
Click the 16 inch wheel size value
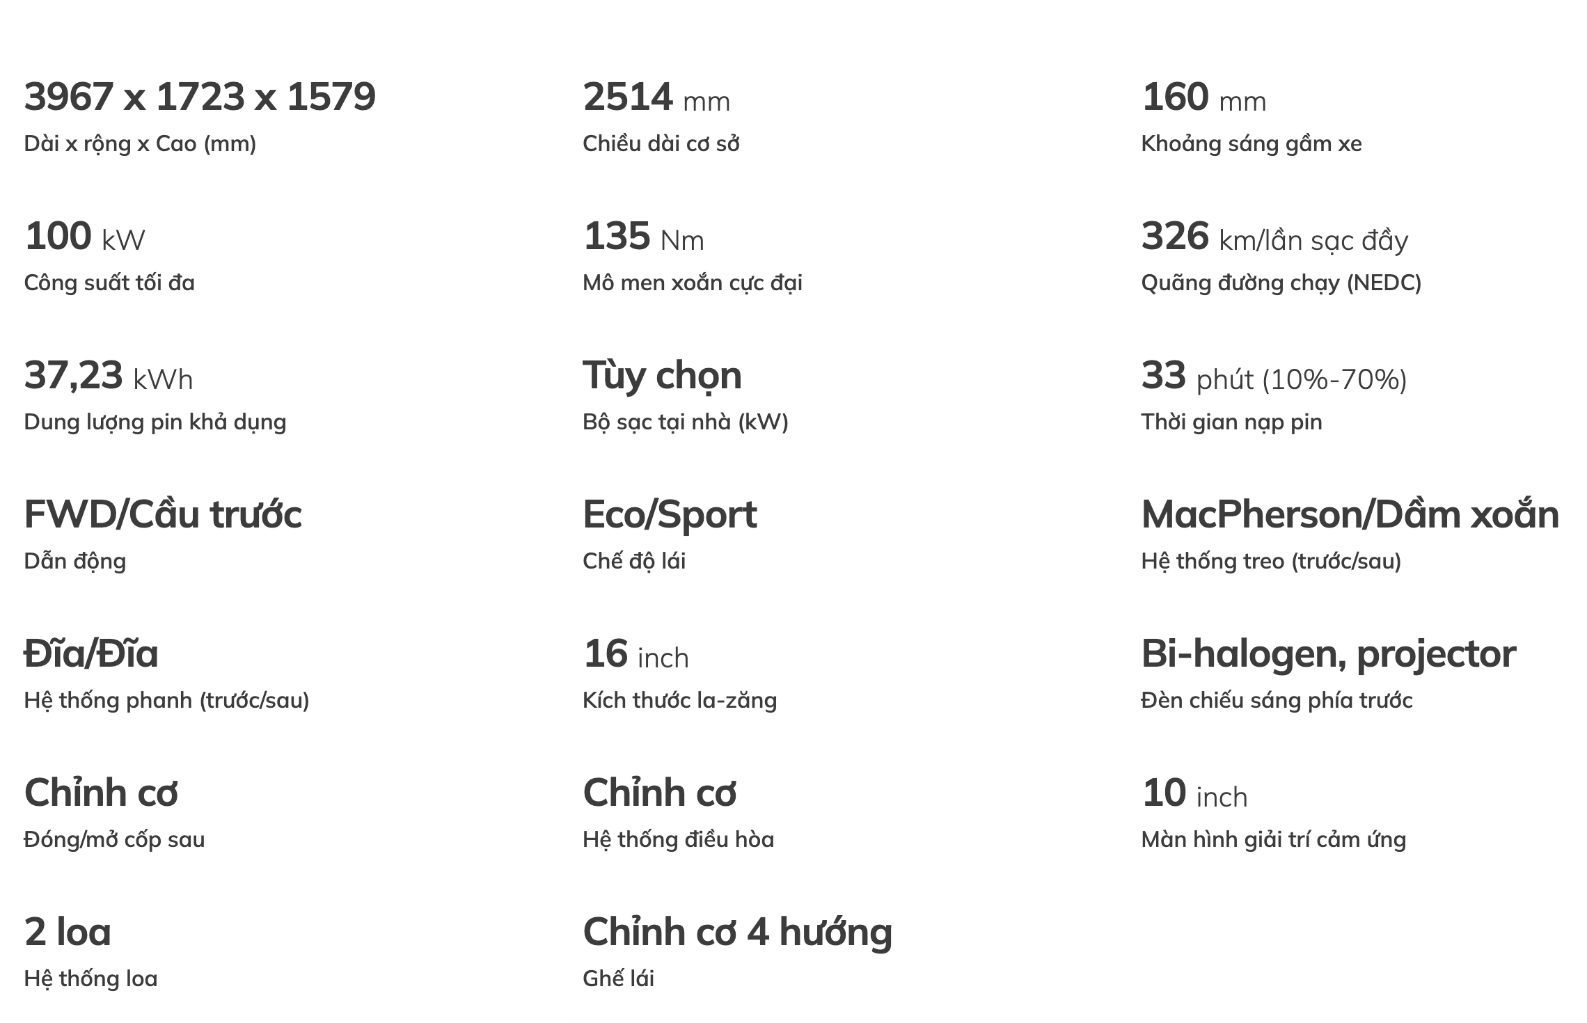point(635,654)
